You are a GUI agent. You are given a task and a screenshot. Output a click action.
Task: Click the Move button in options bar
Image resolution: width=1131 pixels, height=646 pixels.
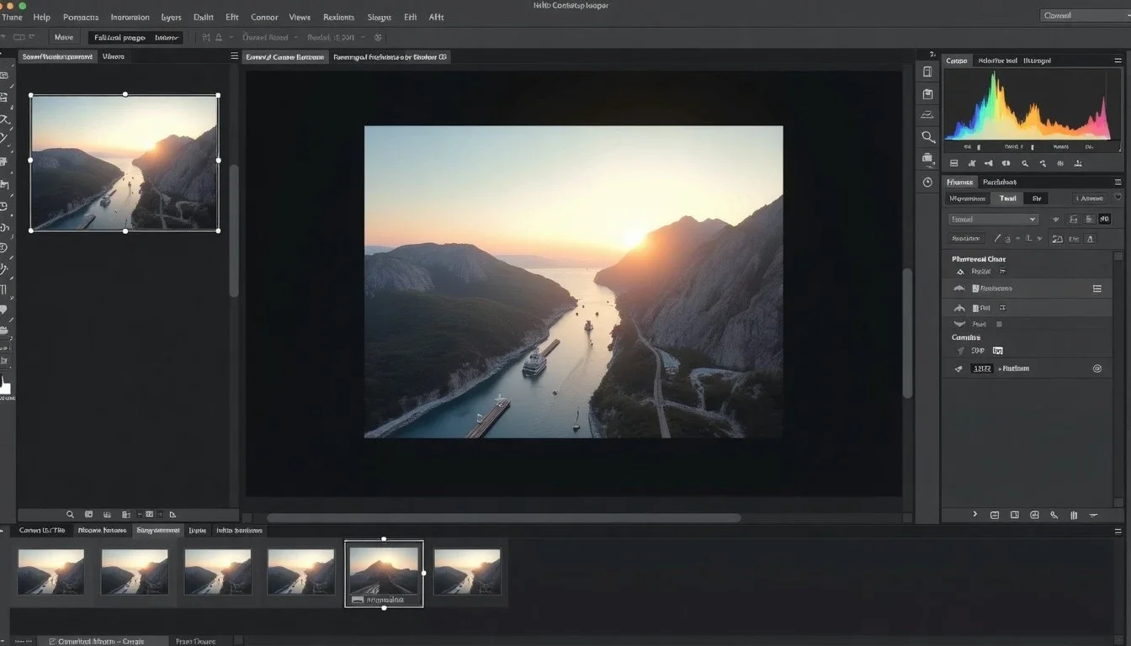[64, 37]
